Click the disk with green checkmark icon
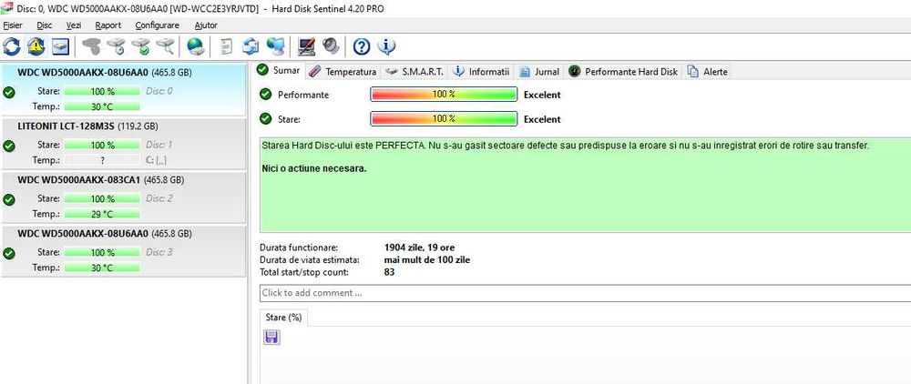 coord(140,46)
